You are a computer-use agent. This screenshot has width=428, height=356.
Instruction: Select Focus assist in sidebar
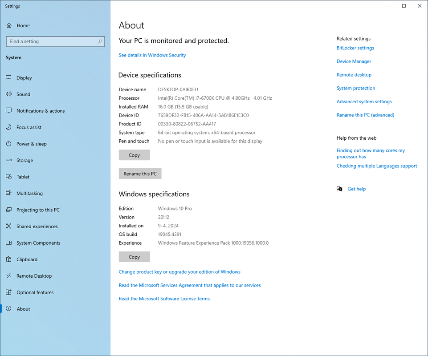pyautogui.click(x=55, y=127)
